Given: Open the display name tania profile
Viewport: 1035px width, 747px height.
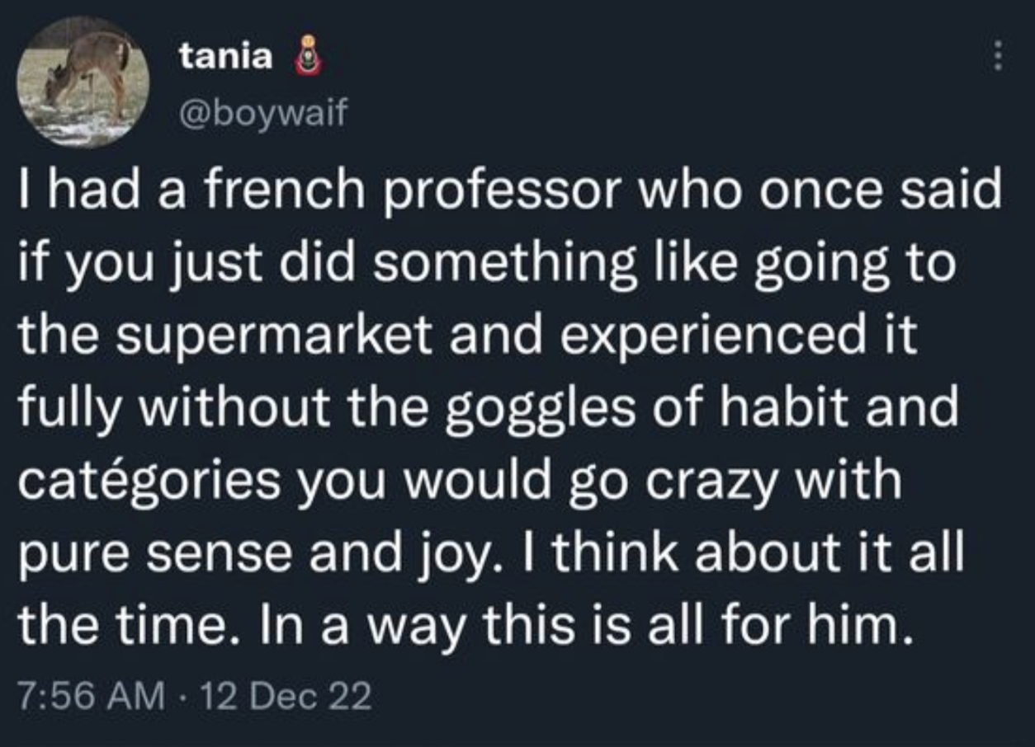Looking at the screenshot, I should [x=226, y=56].
